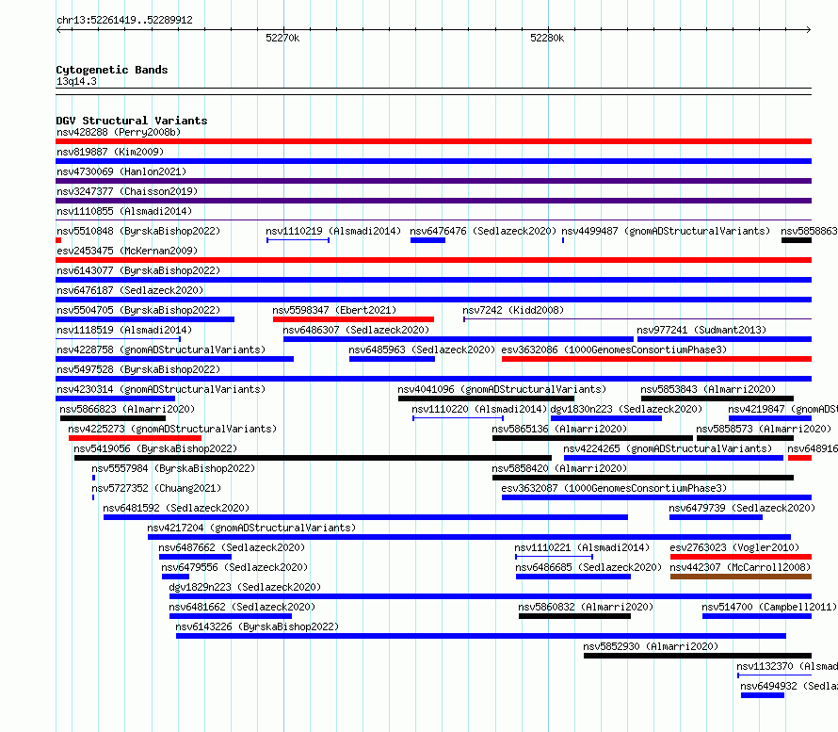Viewport: 838px width, 732px height.
Task: Click the red bar for nsv4225273
Action: (x=135, y=438)
